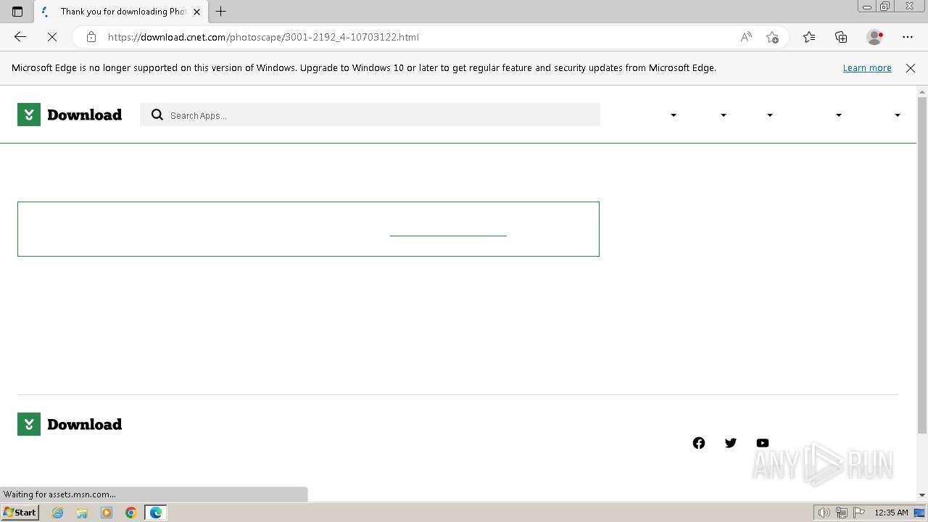The height and width of the screenshot is (522, 928).
Task: Add this page to favorites
Action: tap(772, 37)
